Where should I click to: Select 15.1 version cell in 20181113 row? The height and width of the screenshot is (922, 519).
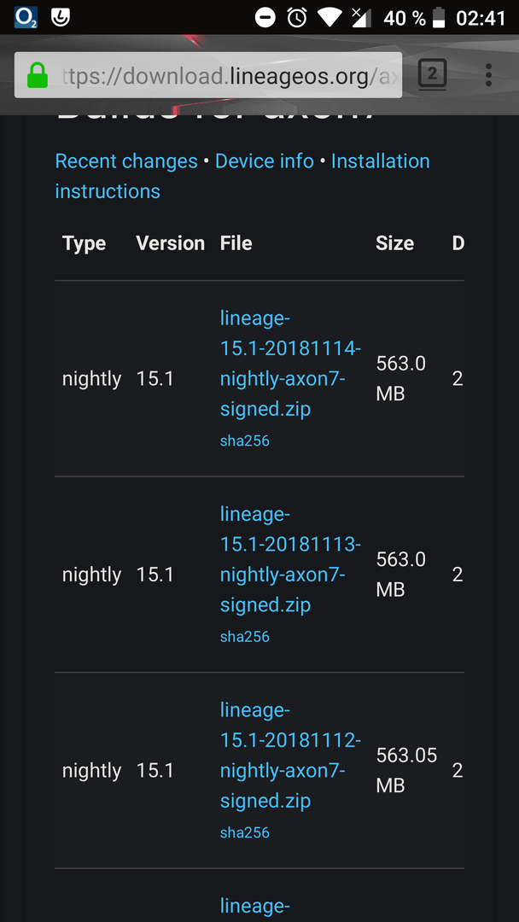155,575
